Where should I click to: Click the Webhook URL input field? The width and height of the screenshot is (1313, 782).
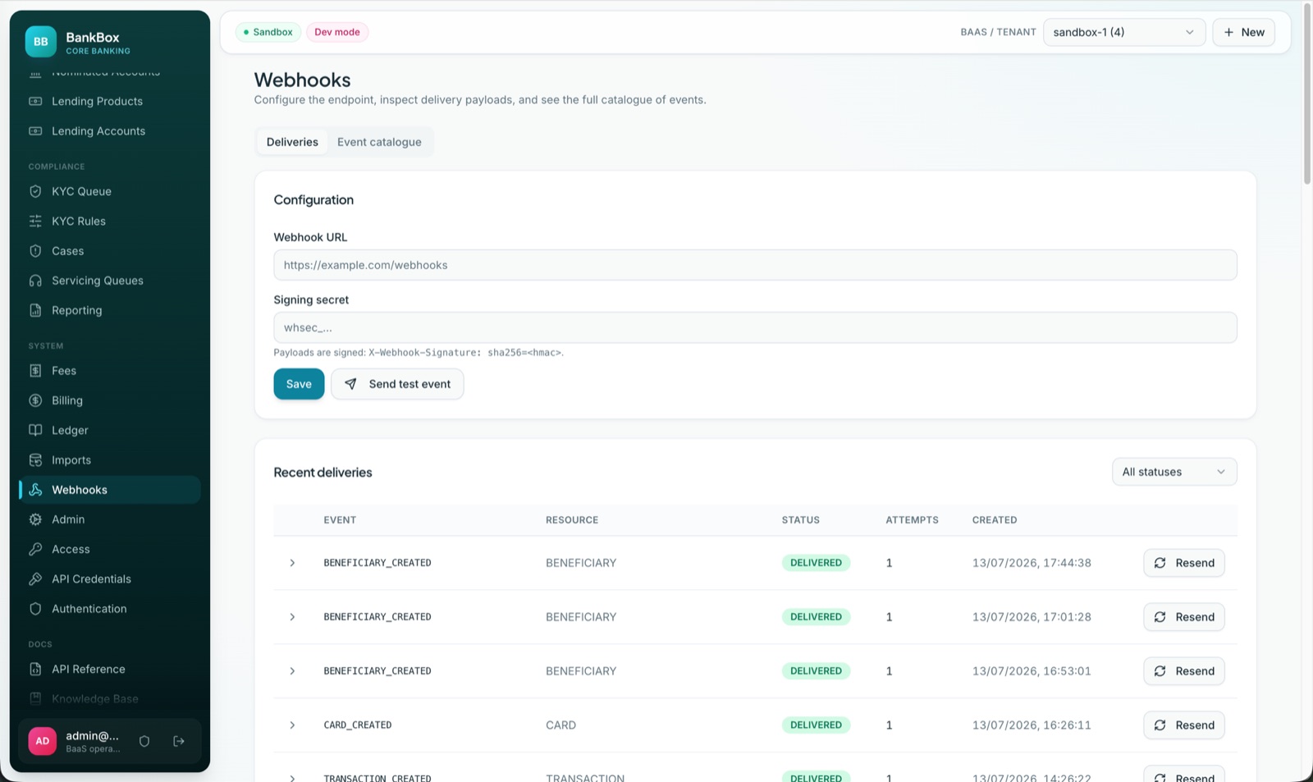point(755,265)
